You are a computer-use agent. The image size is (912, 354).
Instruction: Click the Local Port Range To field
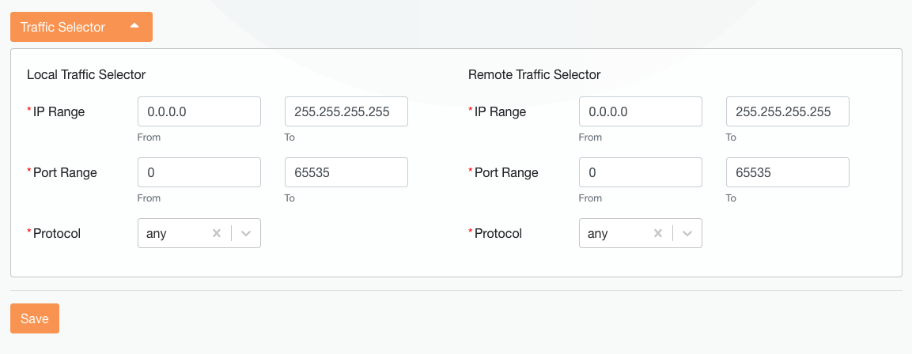(x=346, y=172)
